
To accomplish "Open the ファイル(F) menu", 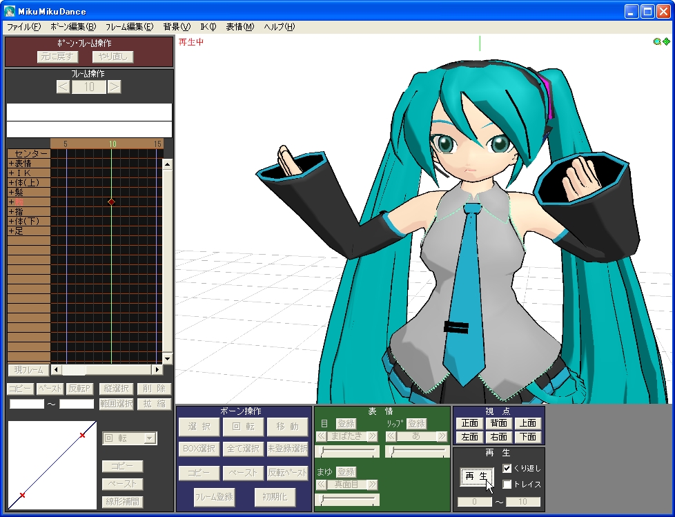I will [x=23, y=27].
